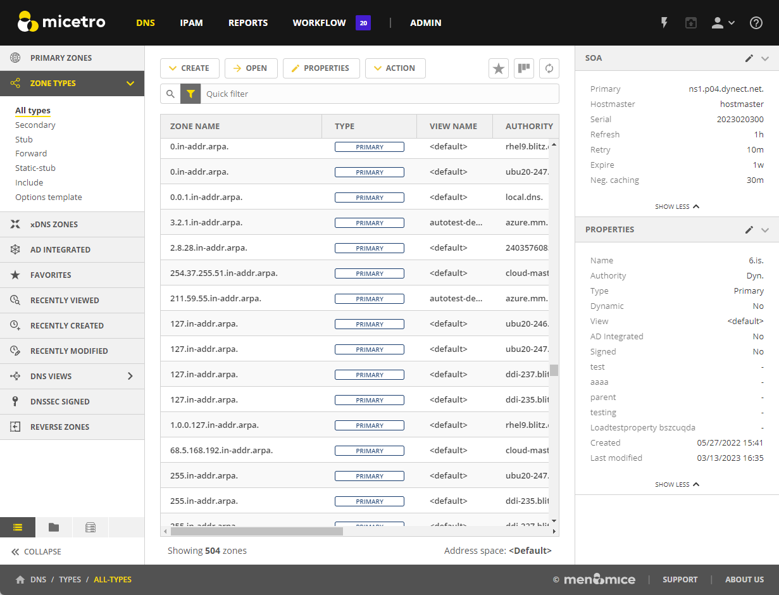This screenshot has width=779, height=595.
Task: Select Reverse Zones in the sidebar
Action: pyautogui.click(x=59, y=427)
